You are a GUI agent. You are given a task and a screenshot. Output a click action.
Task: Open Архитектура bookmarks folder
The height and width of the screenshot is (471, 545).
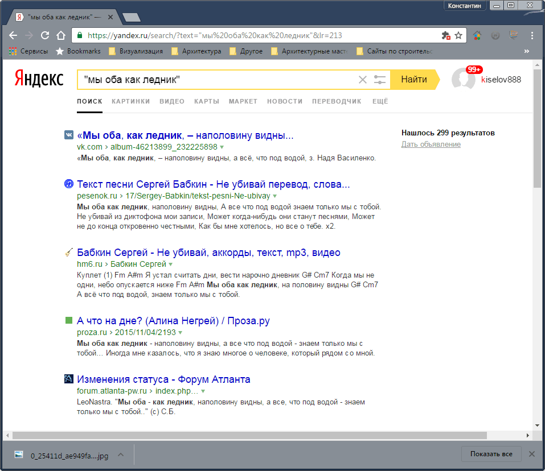(196, 51)
